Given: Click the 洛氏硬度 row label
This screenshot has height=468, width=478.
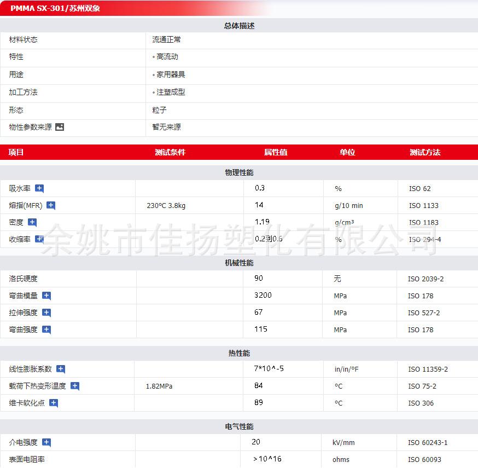Looking at the screenshot, I should tap(23, 279).
